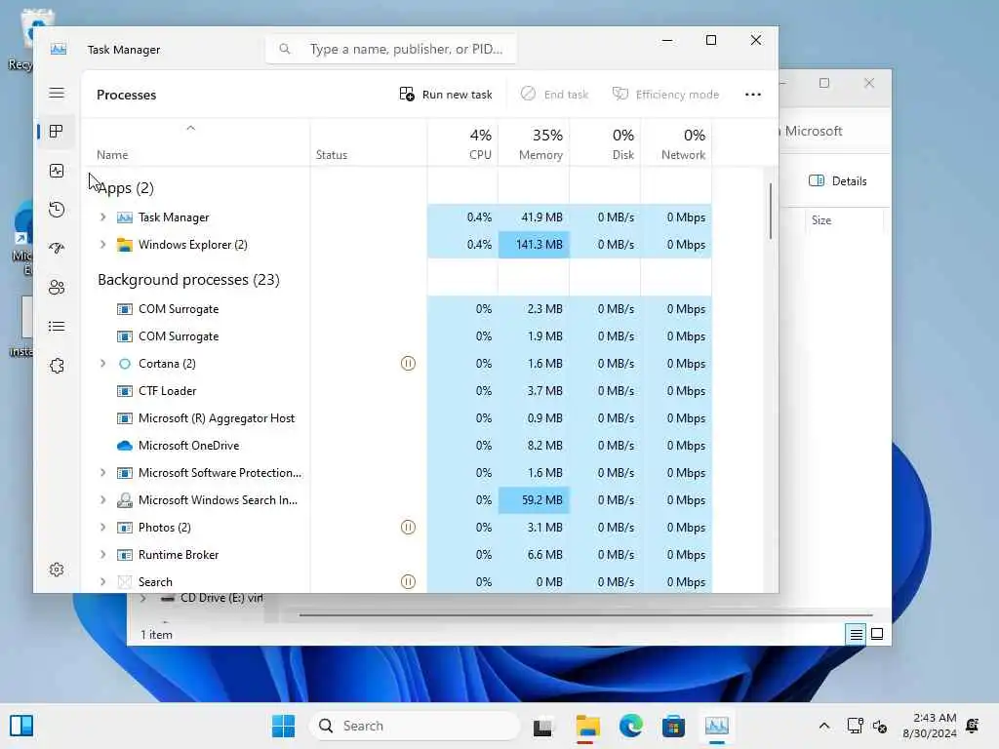Select the Processes page icon in the sidebar
This screenshot has width=999, height=749.
57,132
